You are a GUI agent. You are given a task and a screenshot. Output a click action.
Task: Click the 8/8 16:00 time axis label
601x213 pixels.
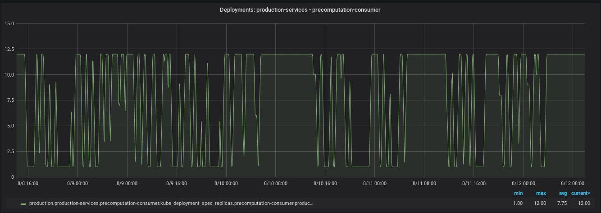pyautogui.click(x=27, y=183)
